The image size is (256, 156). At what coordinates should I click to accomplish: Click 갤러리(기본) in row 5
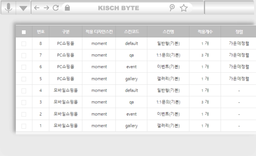(168, 79)
